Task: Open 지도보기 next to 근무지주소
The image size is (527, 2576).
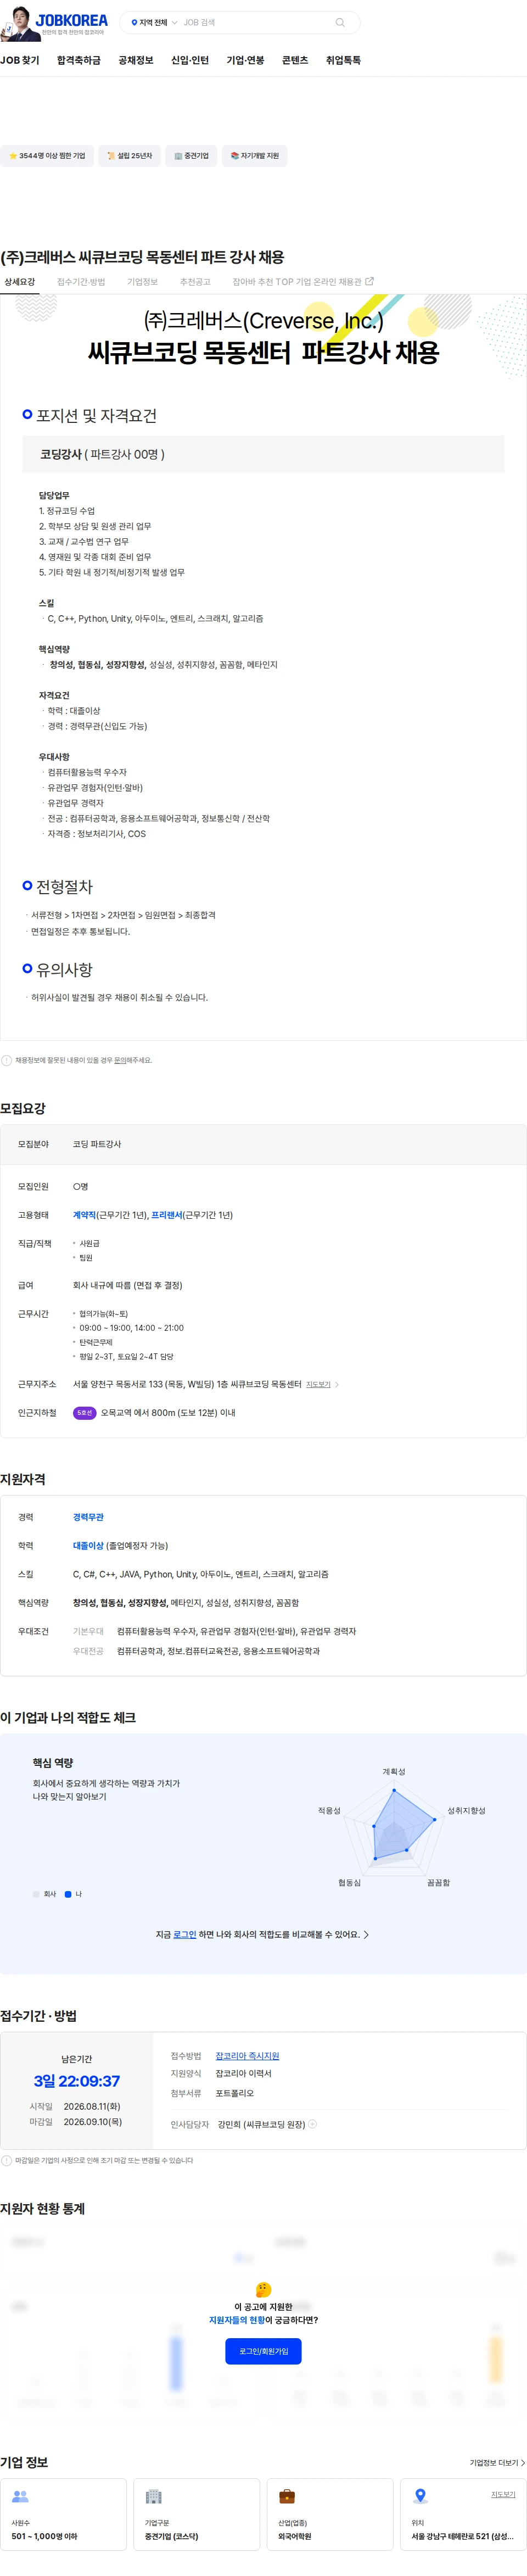Action: click(x=322, y=1384)
